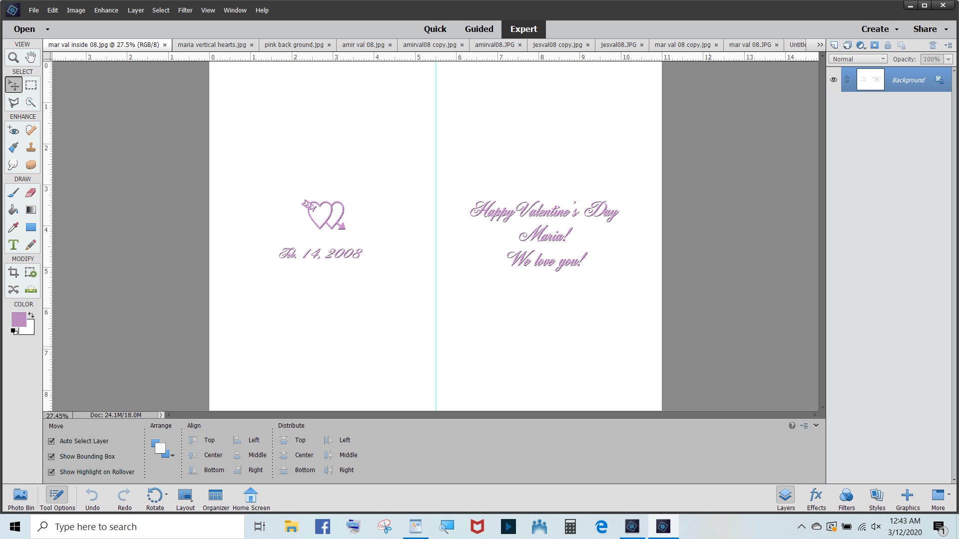Open the Enhance menu
Viewport: 959px width, 539px height.
pyautogui.click(x=106, y=10)
